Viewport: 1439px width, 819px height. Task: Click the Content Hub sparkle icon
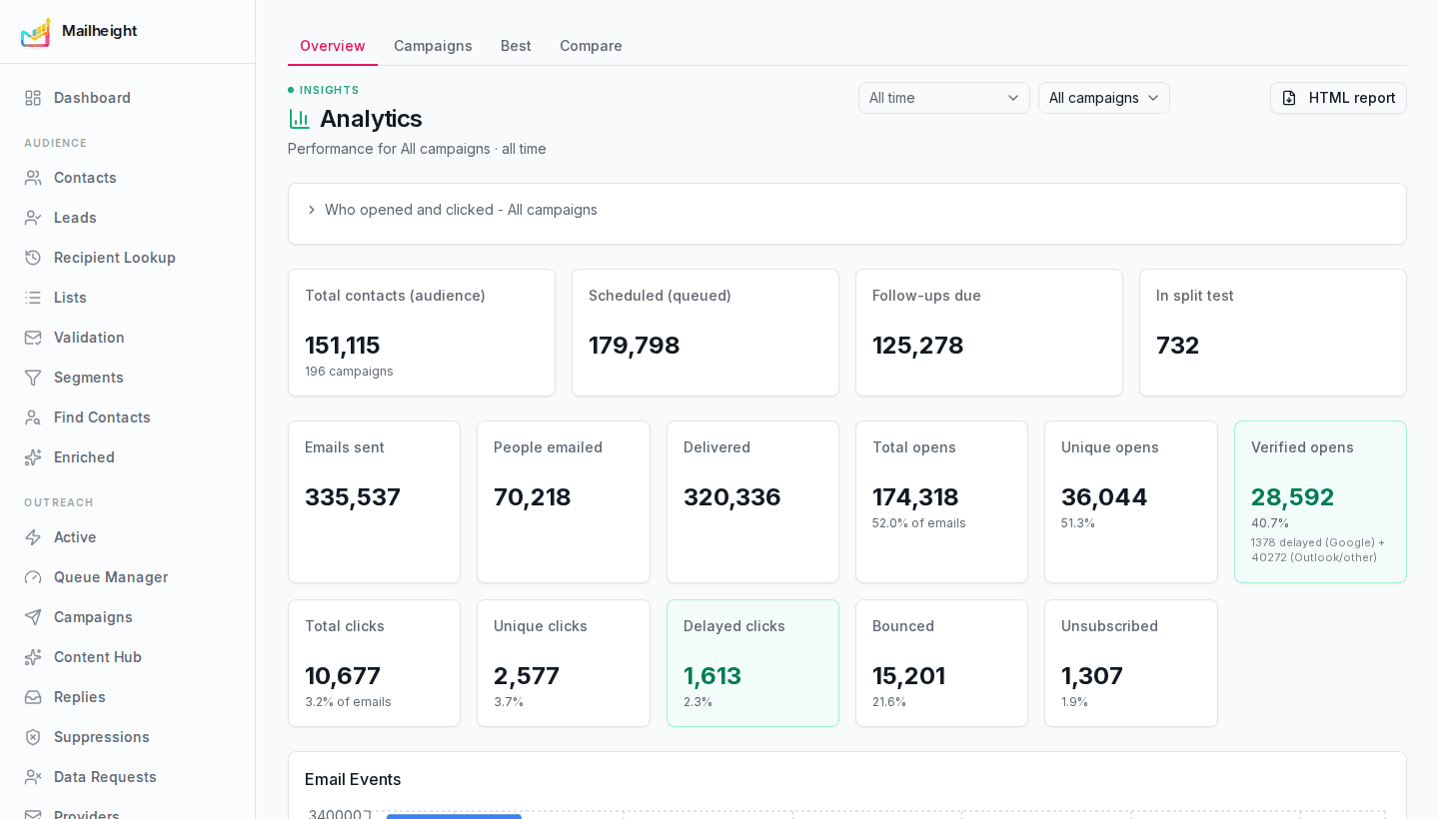point(33,657)
